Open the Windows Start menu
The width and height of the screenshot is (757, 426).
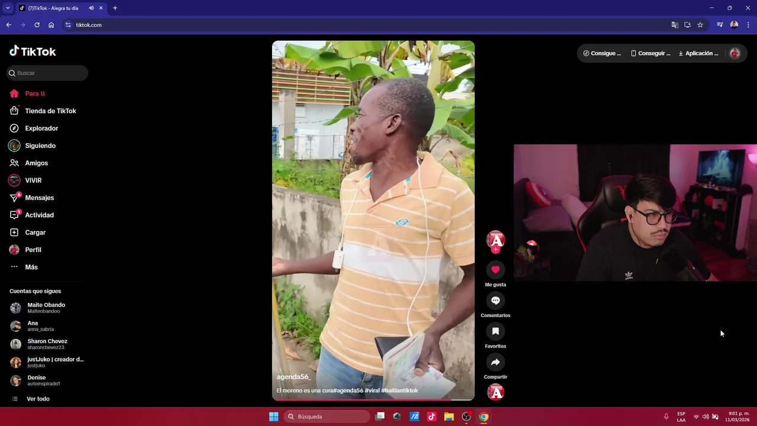[274, 417]
